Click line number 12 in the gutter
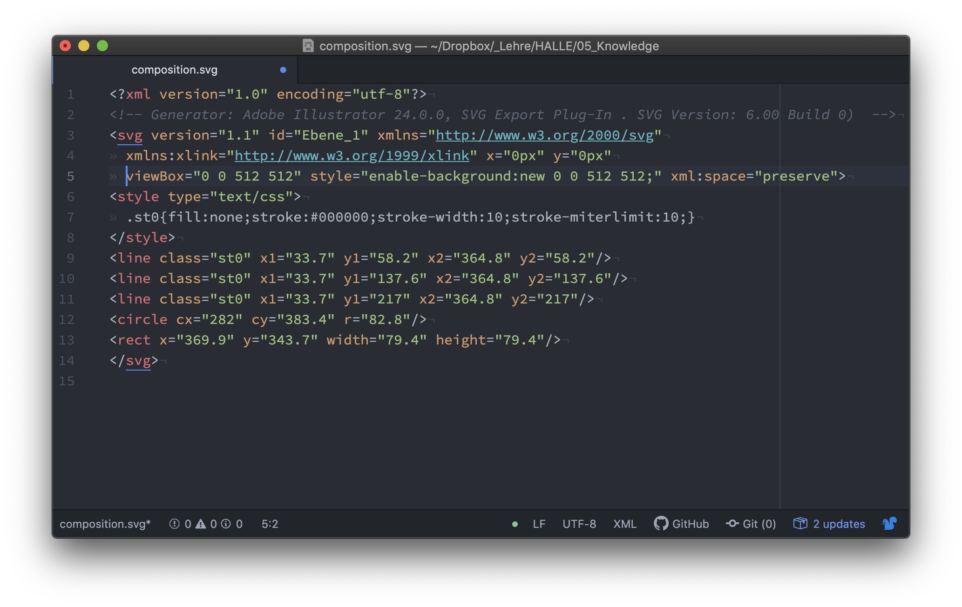The width and height of the screenshot is (962, 607). 67,319
